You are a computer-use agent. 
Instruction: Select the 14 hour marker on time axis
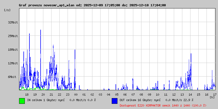(190, 95)
